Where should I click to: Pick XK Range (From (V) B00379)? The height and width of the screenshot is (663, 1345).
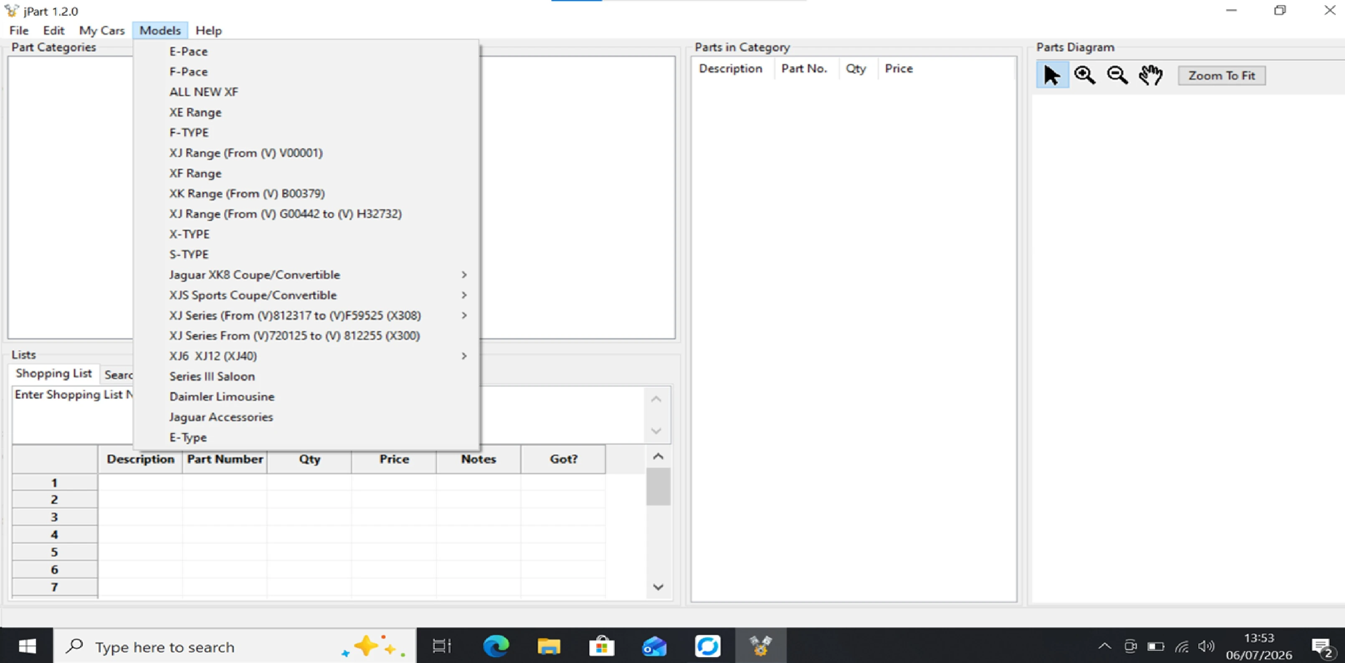[x=306, y=194]
